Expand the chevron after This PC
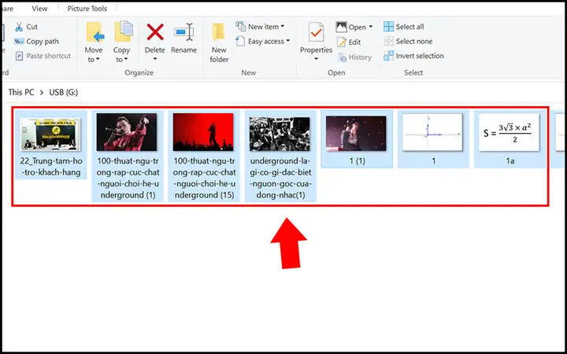 coord(42,93)
